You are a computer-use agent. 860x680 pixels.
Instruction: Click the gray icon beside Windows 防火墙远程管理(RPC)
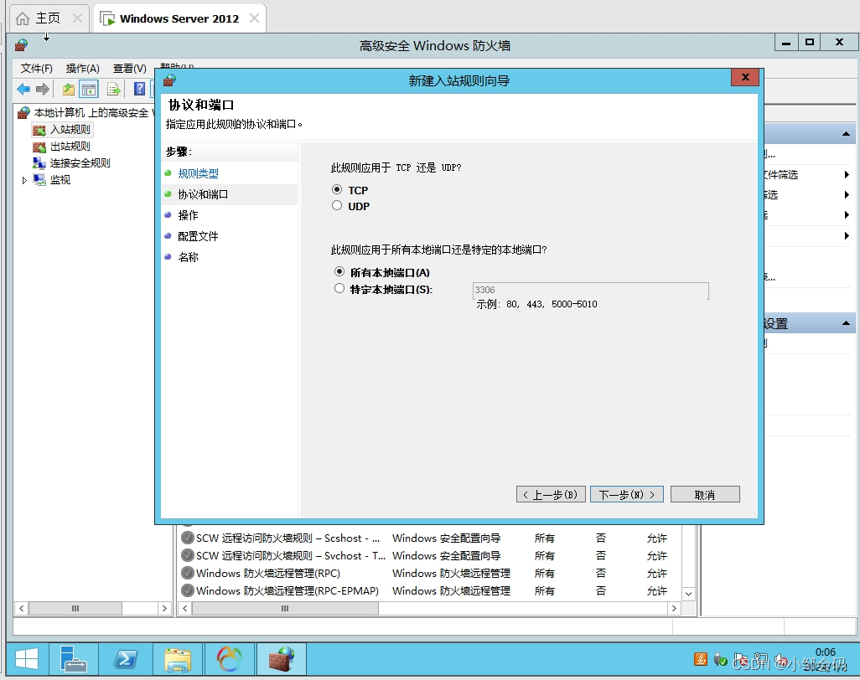pos(188,573)
